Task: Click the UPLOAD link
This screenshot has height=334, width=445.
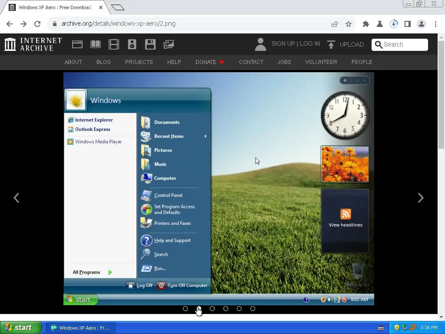Action: [352, 45]
